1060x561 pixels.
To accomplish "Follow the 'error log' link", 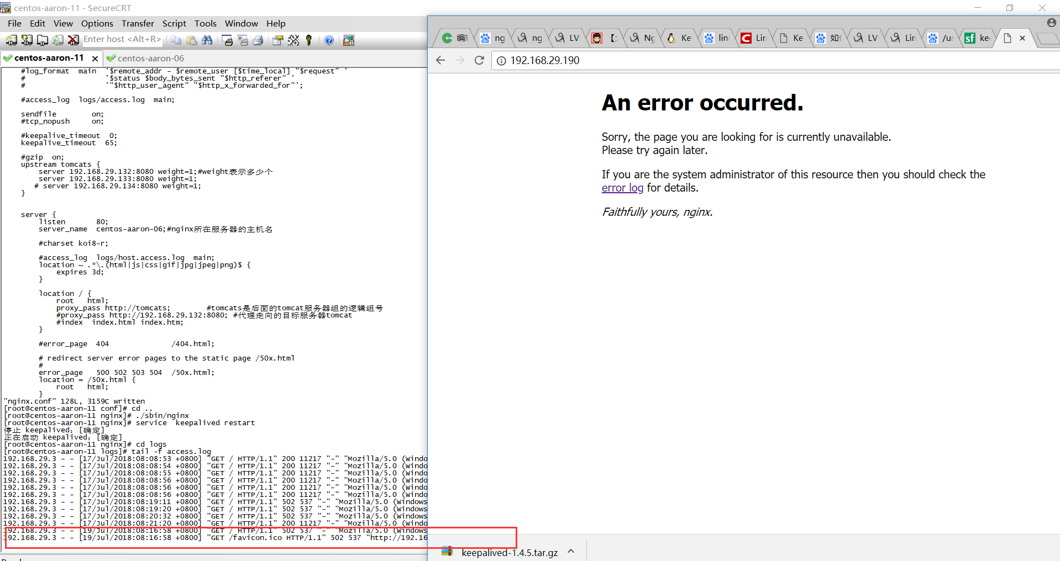I will [622, 188].
